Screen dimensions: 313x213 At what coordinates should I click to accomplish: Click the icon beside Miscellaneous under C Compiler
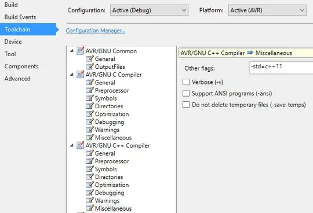point(90,137)
